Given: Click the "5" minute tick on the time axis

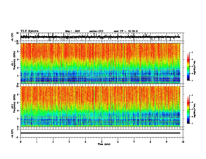Looking at the screenshot, I should tap(102, 142).
